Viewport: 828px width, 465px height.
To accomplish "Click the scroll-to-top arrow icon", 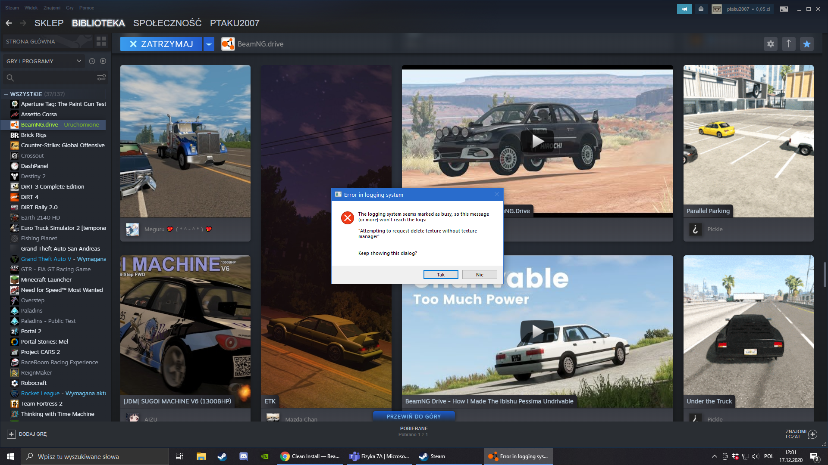I will pos(788,44).
